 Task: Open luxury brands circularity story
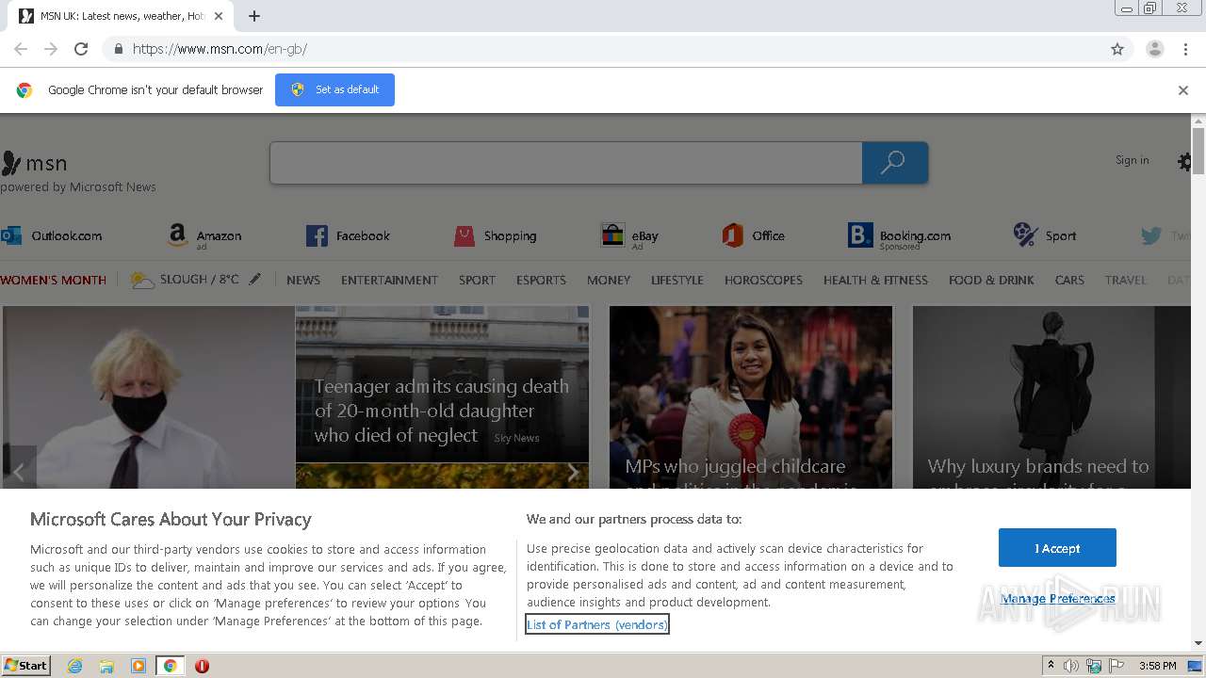(x=1051, y=396)
